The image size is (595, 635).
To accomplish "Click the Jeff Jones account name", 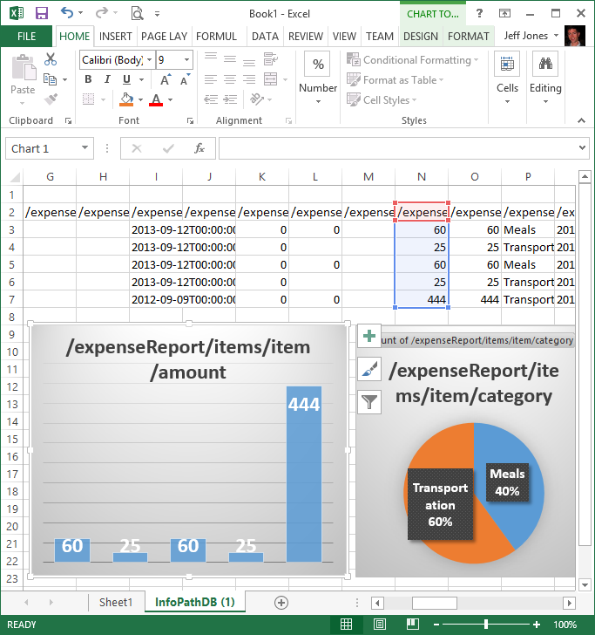I will click(526, 36).
